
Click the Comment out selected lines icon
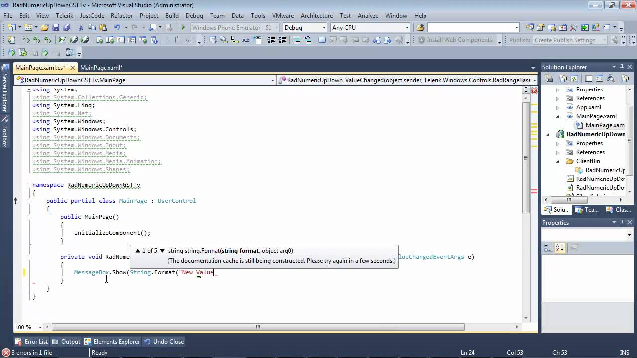[296, 40]
